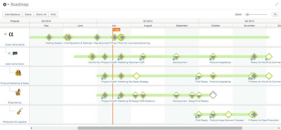The image size is (281, 130).
Task: Collapse the Code name alpha project
Action: tap(5, 34)
